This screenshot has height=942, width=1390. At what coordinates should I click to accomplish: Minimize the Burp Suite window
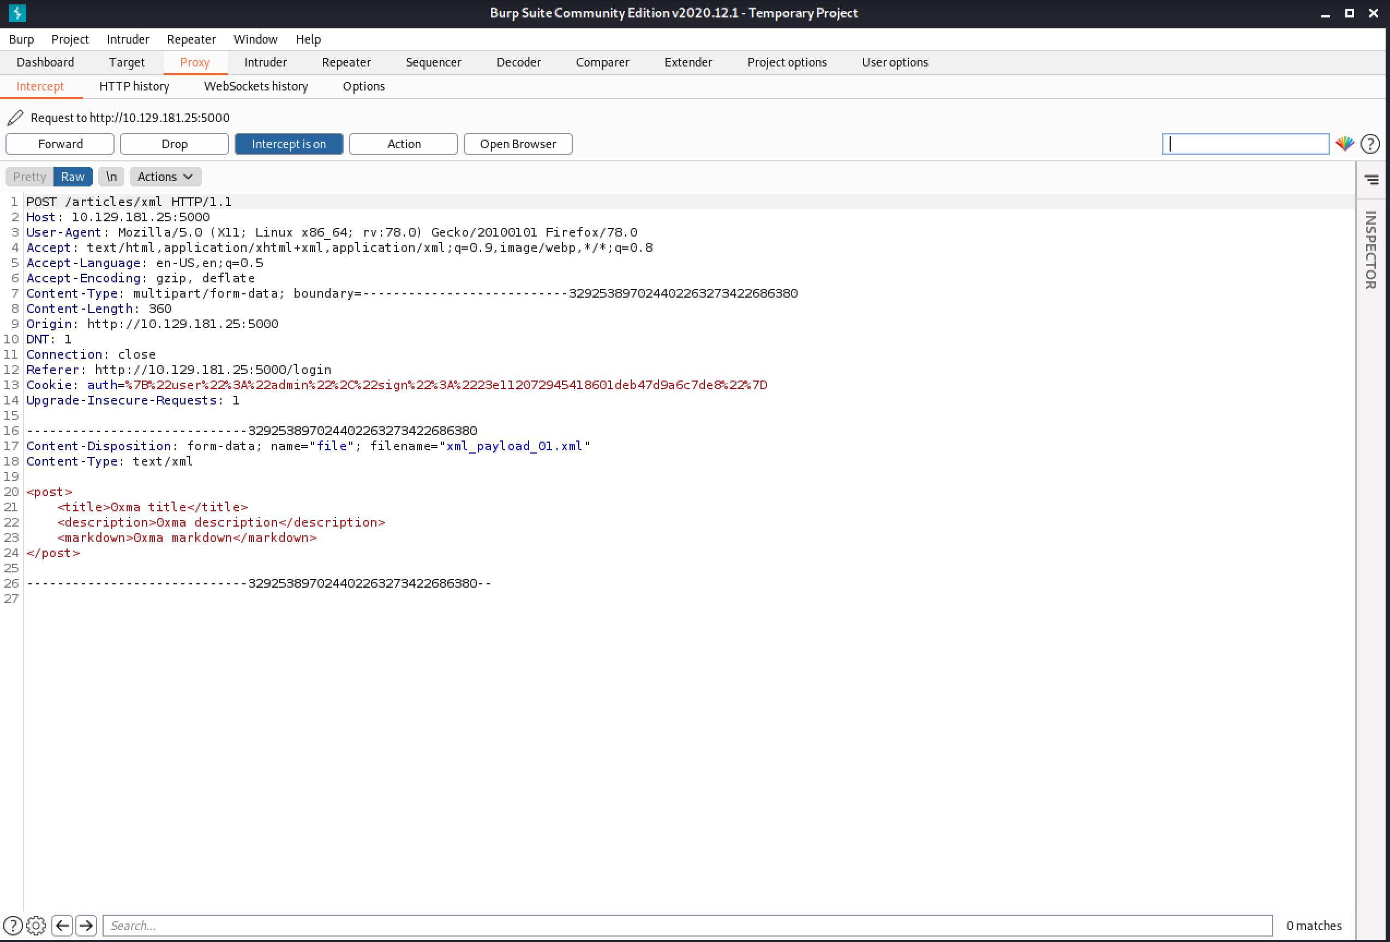pos(1326,13)
